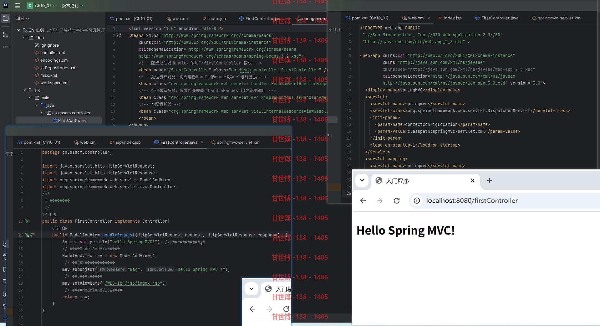Go forward in the small bottom browser
The width and height of the screenshot is (600, 326).
(x=269, y=309)
